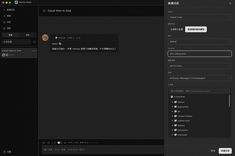The image size is (235, 156).
Task: Open the Agent dropdown showing Claude Code
Action: (x=200, y=17)
